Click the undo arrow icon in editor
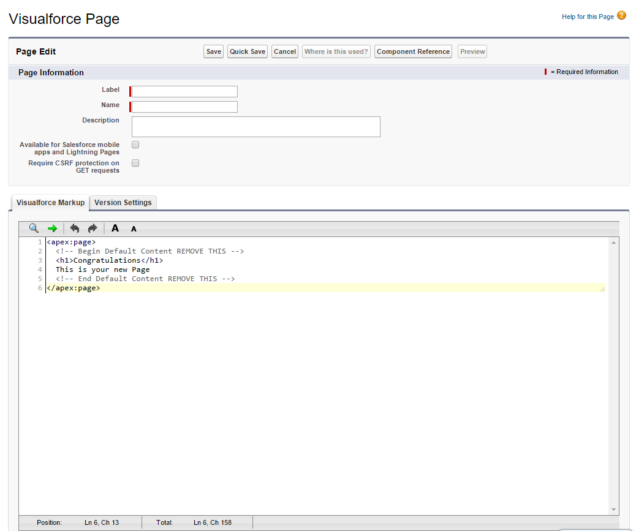The image size is (636, 531). pyautogui.click(x=74, y=228)
